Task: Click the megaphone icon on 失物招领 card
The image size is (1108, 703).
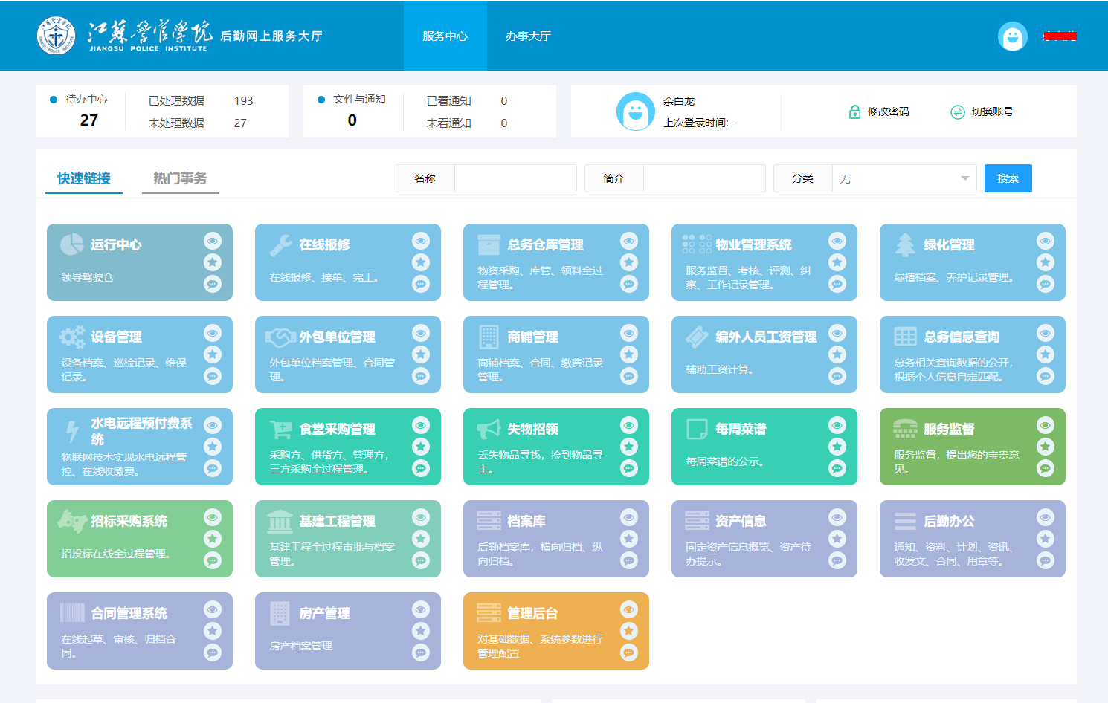Action: tap(489, 429)
